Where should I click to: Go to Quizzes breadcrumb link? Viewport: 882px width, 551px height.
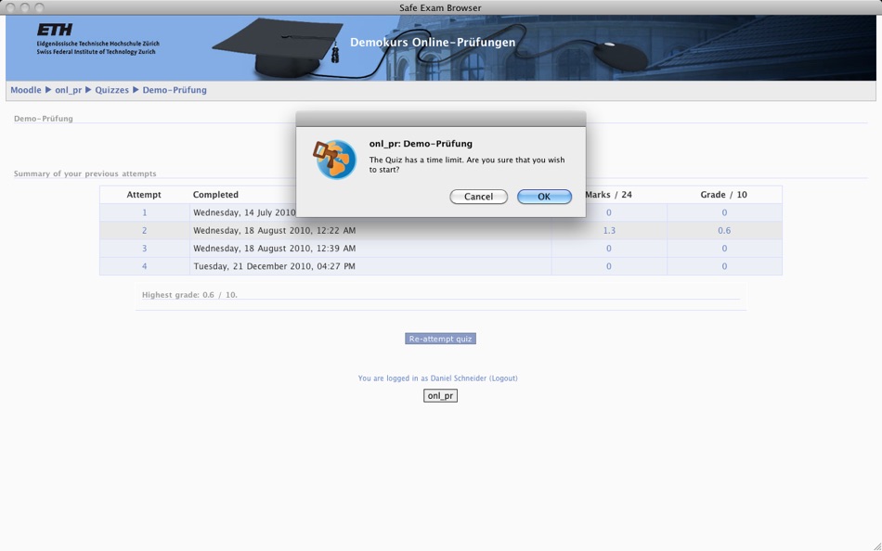point(111,90)
